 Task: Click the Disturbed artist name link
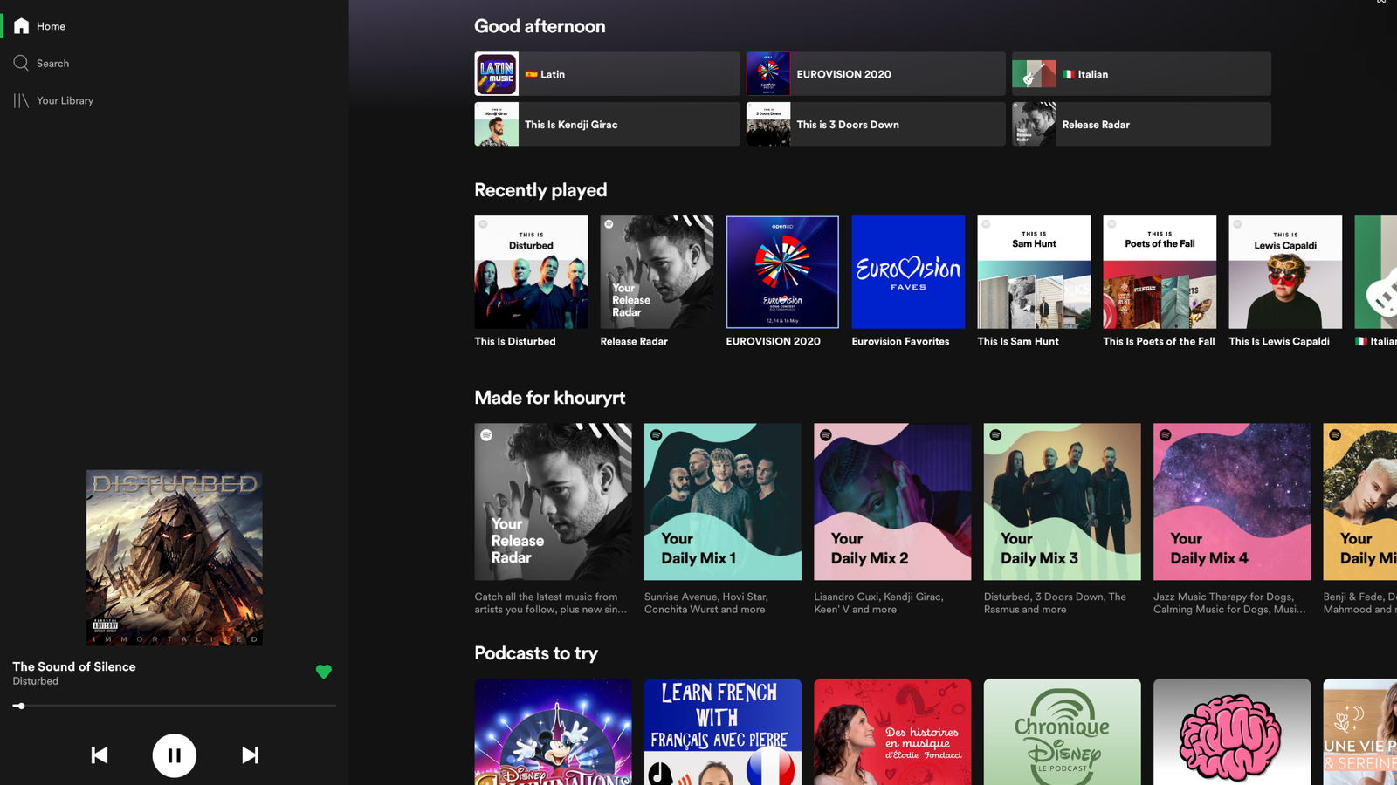coord(36,681)
